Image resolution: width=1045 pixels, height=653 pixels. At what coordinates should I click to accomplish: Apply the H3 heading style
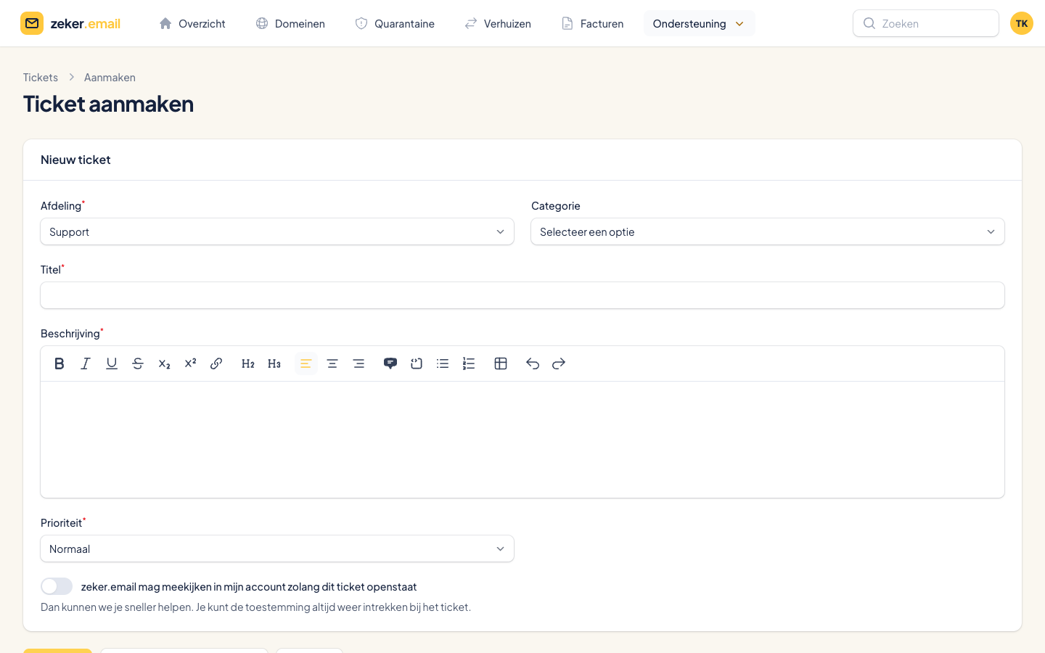coord(274,364)
